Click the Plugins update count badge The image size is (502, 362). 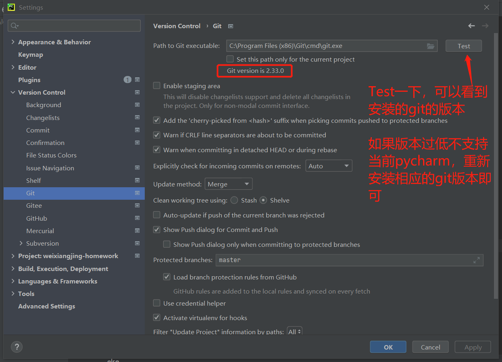(x=127, y=80)
